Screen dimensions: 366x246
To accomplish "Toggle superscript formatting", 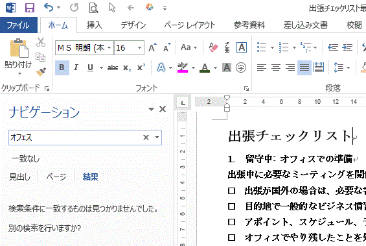I will tap(141, 68).
